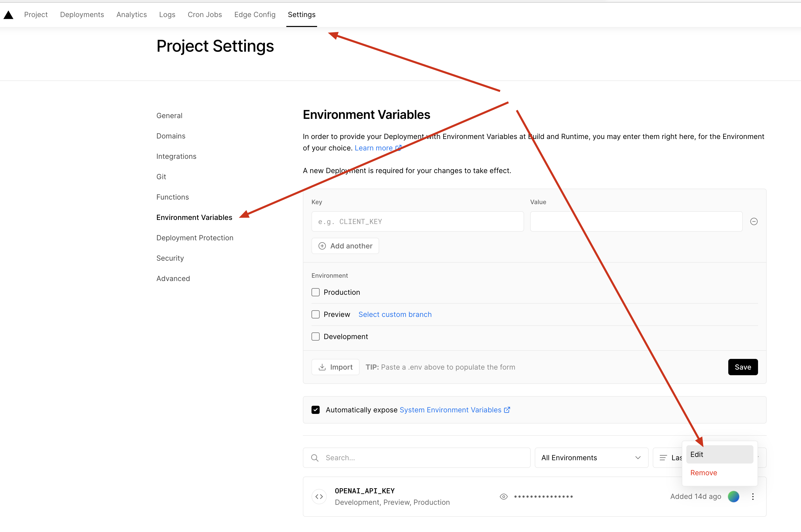The width and height of the screenshot is (801, 532).
Task: Expand the All Environments dropdown
Action: pyautogui.click(x=591, y=458)
